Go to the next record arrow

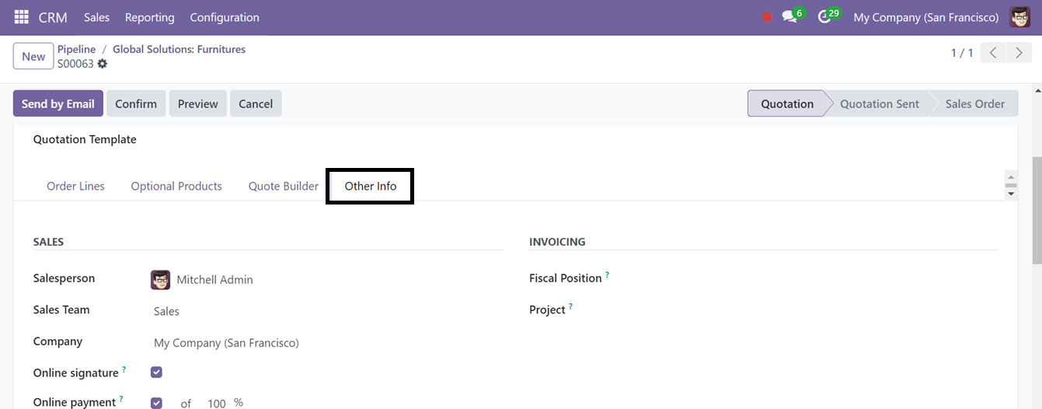tap(1018, 53)
